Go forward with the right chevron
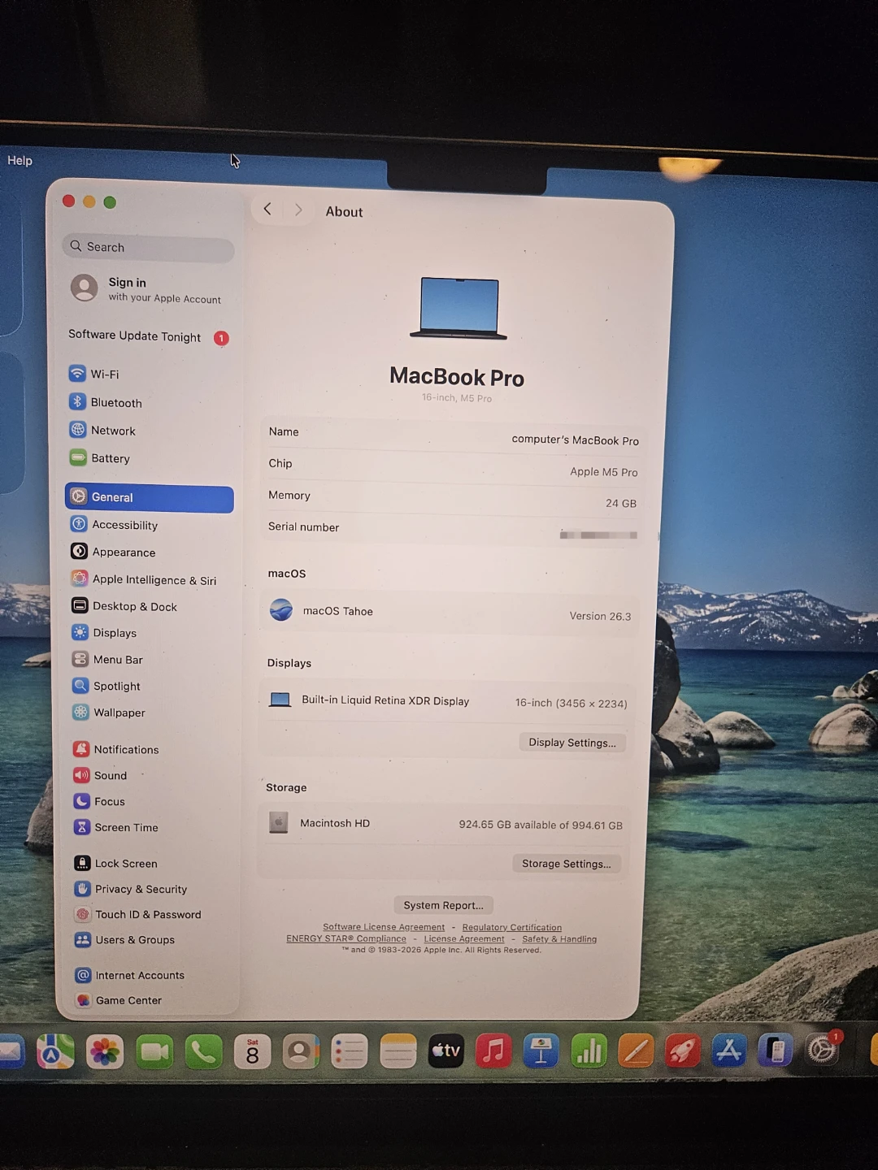This screenshot has width=878, height=1170. (298, 210)
